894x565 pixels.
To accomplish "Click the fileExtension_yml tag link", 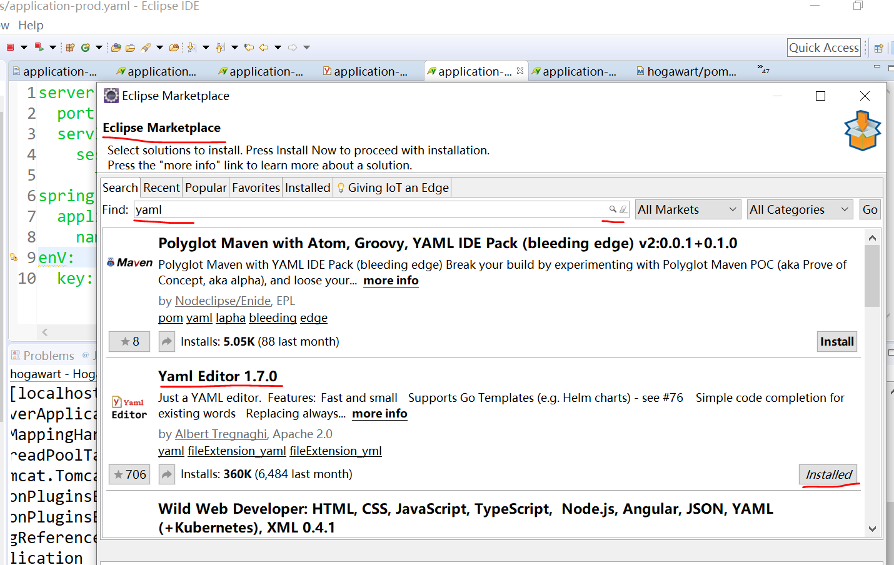I will point(335,451).
